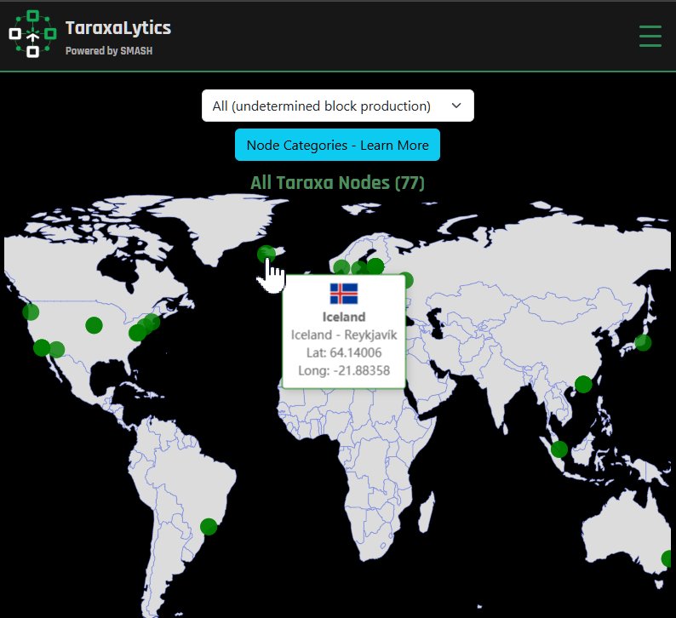Click the Norway node marker

341,267
